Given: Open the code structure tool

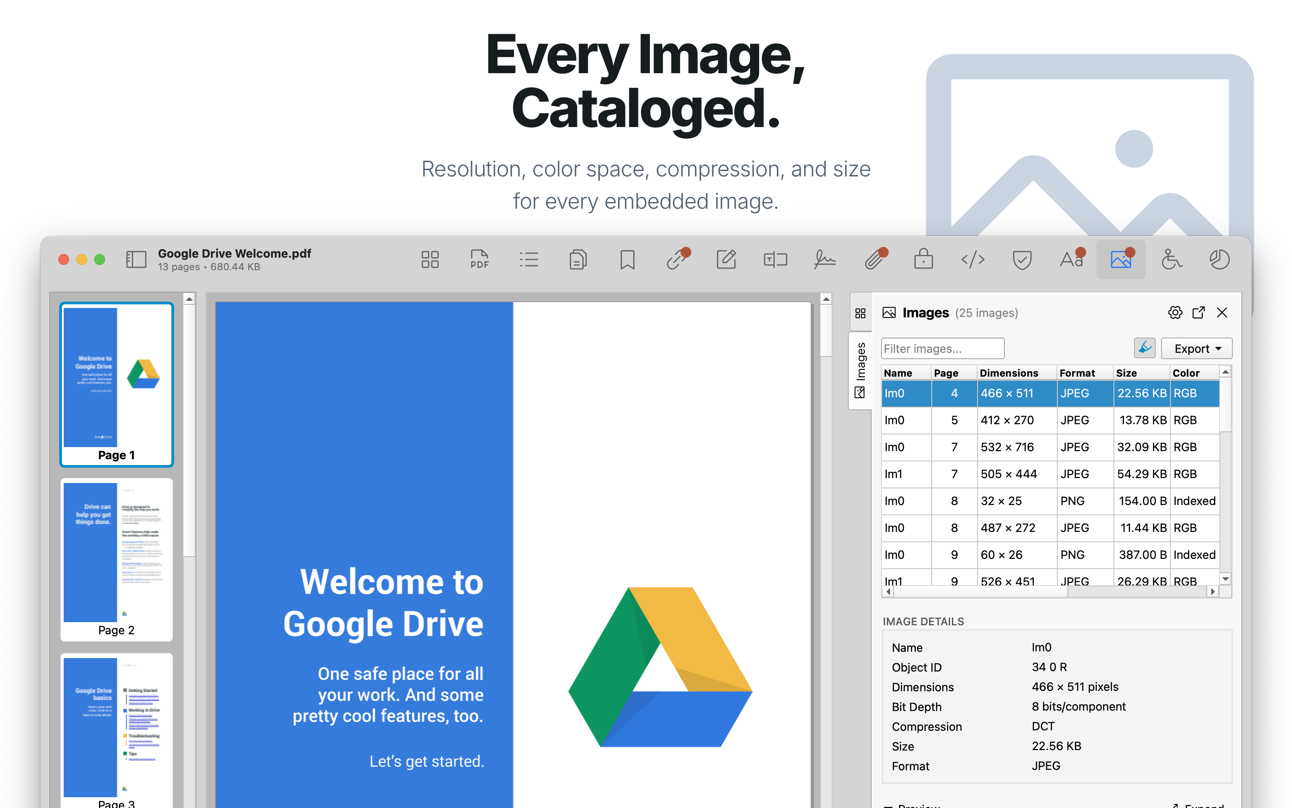Looking at the screenshot, I should tap(973, 260).
